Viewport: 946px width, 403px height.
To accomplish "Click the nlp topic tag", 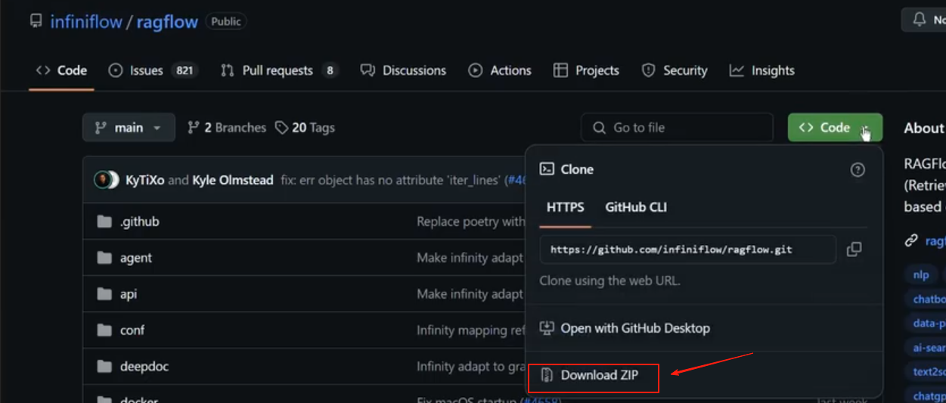I will [x=920, y=274].
